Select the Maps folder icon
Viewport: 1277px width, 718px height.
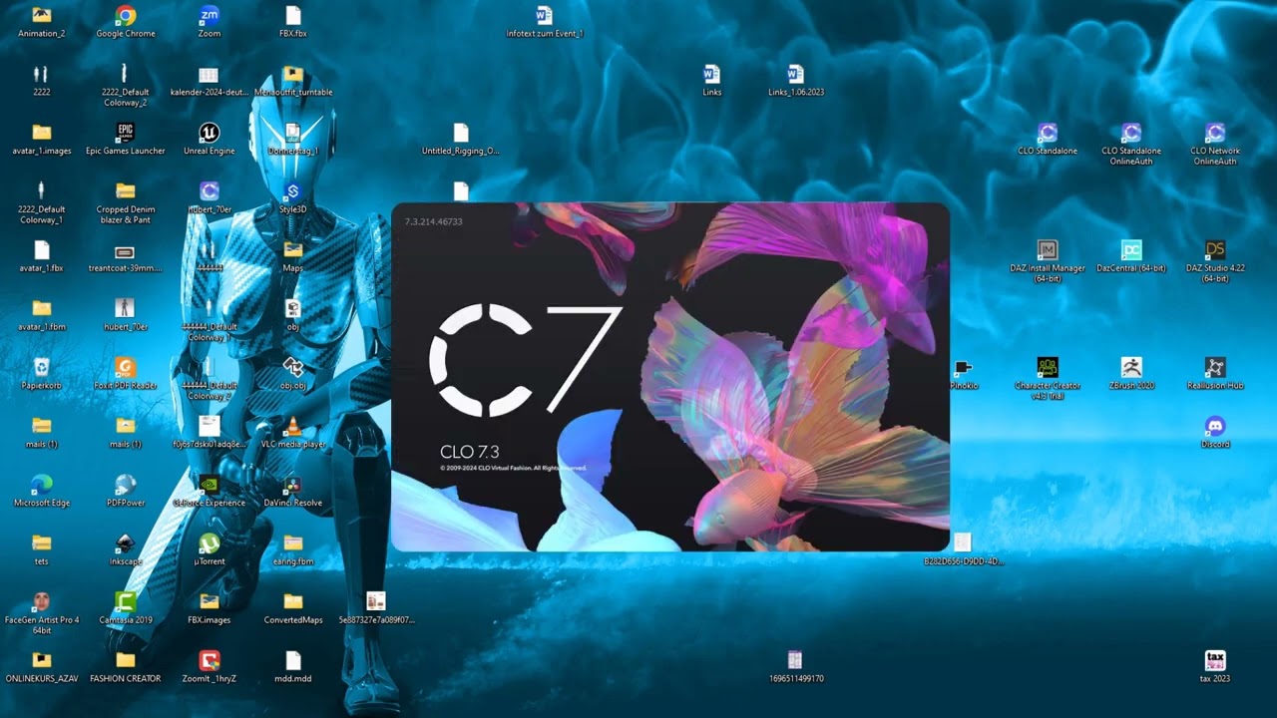click(x=292, y=249)
